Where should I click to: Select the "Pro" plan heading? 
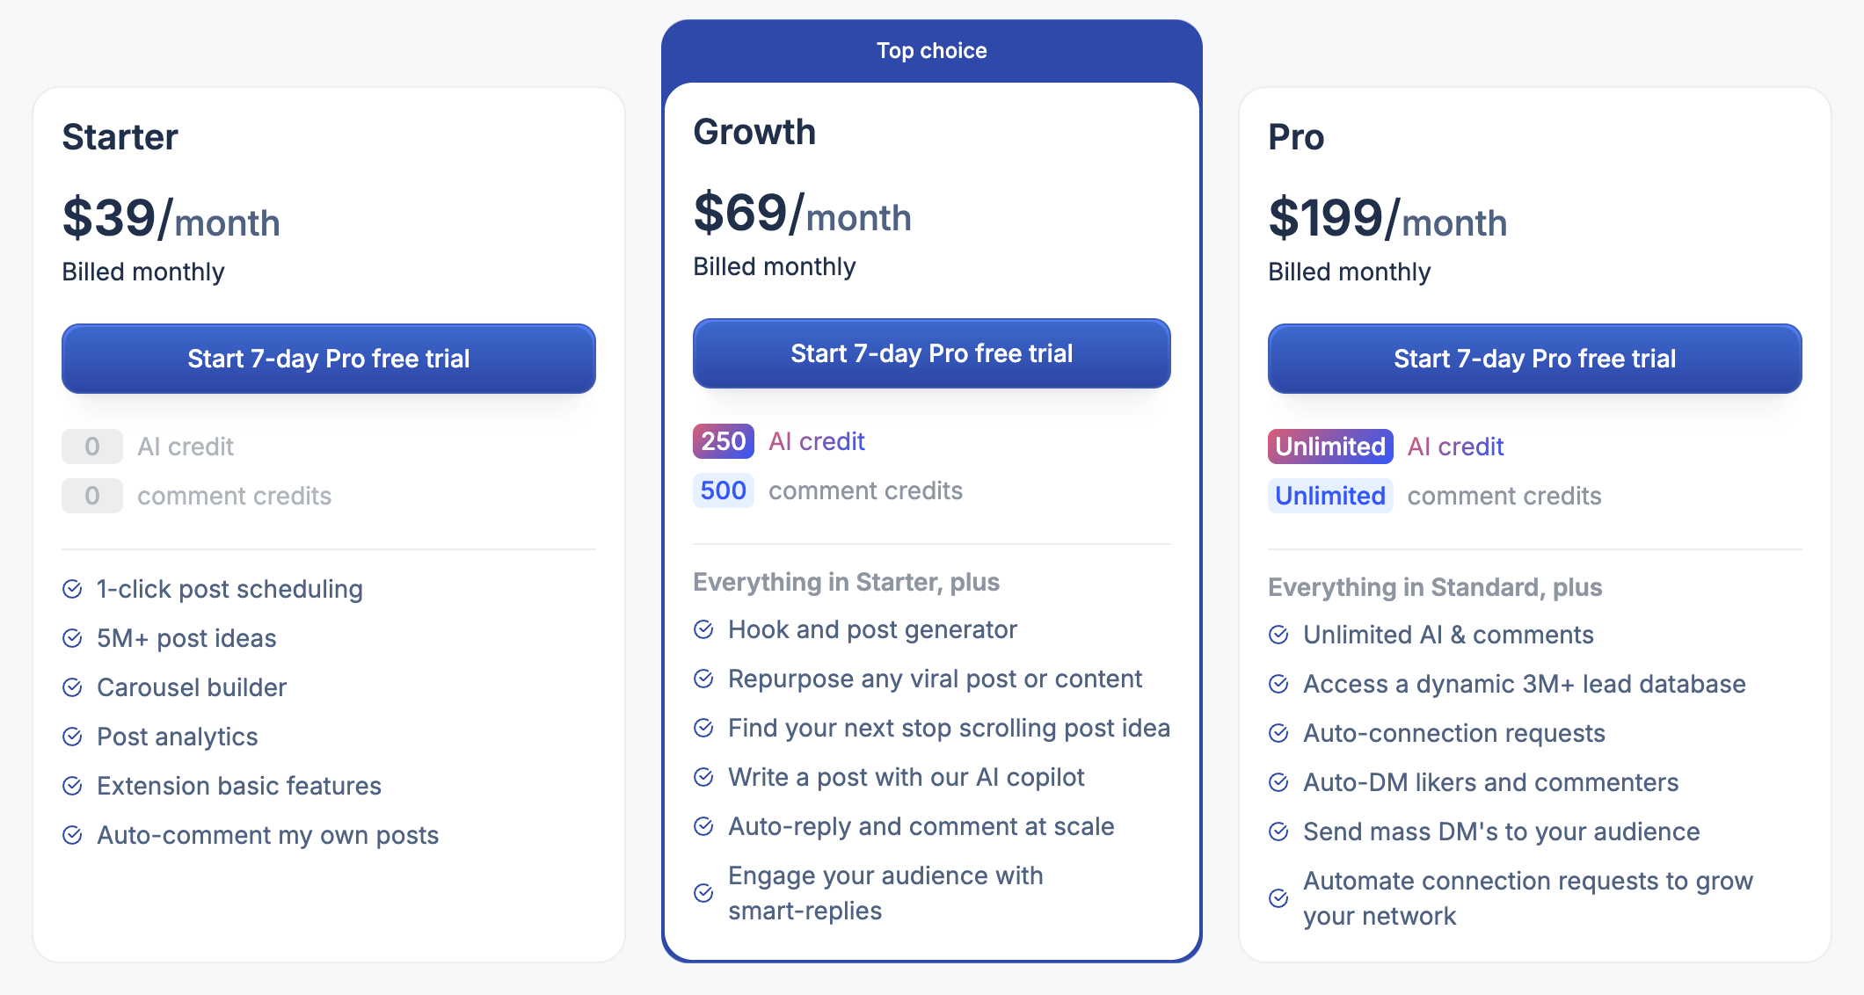(x=1296, y=137)
